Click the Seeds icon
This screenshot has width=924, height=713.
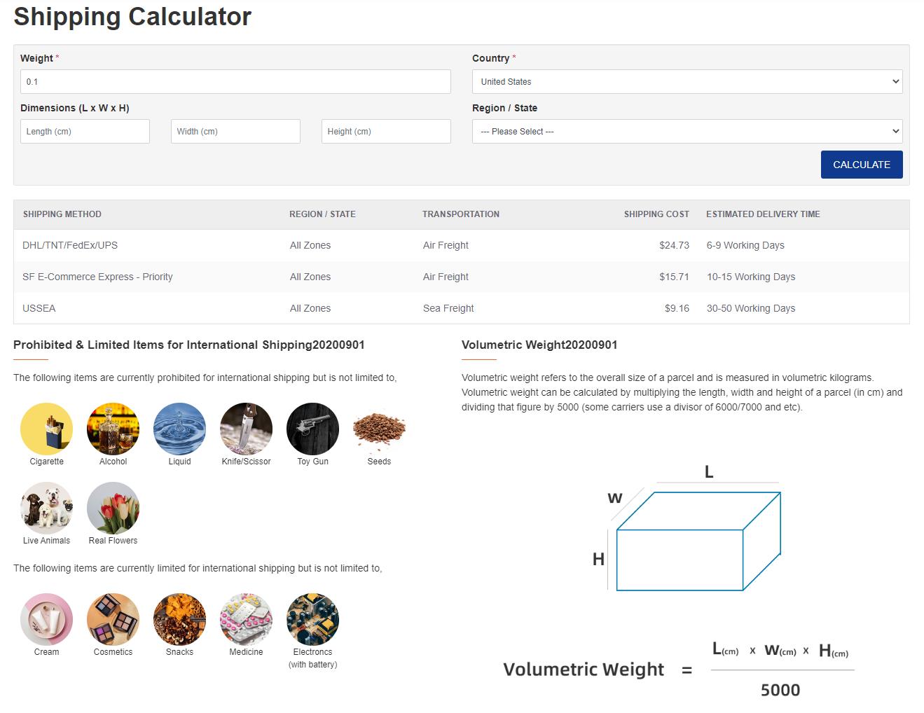379,429
